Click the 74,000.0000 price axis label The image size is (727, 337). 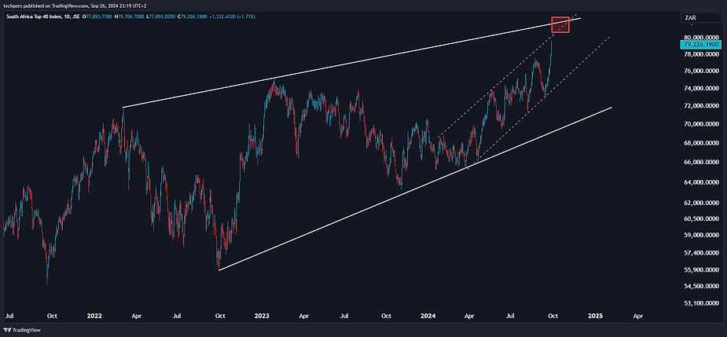(703, 88)
